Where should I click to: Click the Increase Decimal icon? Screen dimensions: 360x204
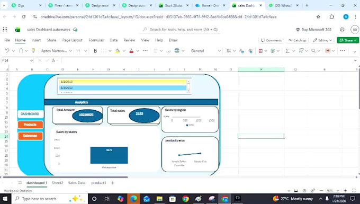pos(250,51)
